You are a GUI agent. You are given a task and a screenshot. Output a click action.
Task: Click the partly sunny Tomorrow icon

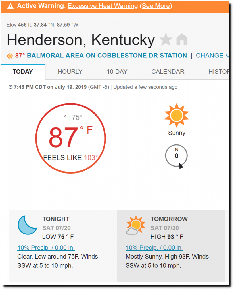tap(135, 225)
